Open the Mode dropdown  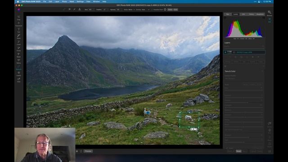click(131, 9)
